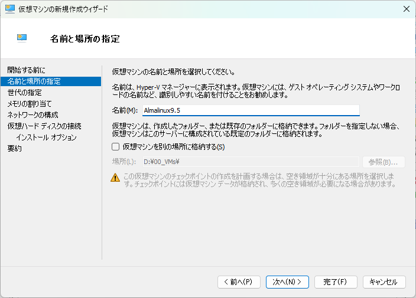Enable 仮想マシンを別の場所に格納する checkbox

[116, 147]
